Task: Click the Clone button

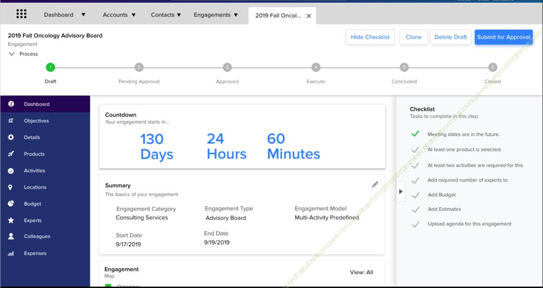Action: click(x=414, y=37)
